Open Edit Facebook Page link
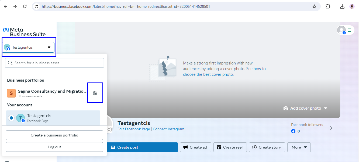Viewport: 359px width, 162px height. (x=134, y=129)
